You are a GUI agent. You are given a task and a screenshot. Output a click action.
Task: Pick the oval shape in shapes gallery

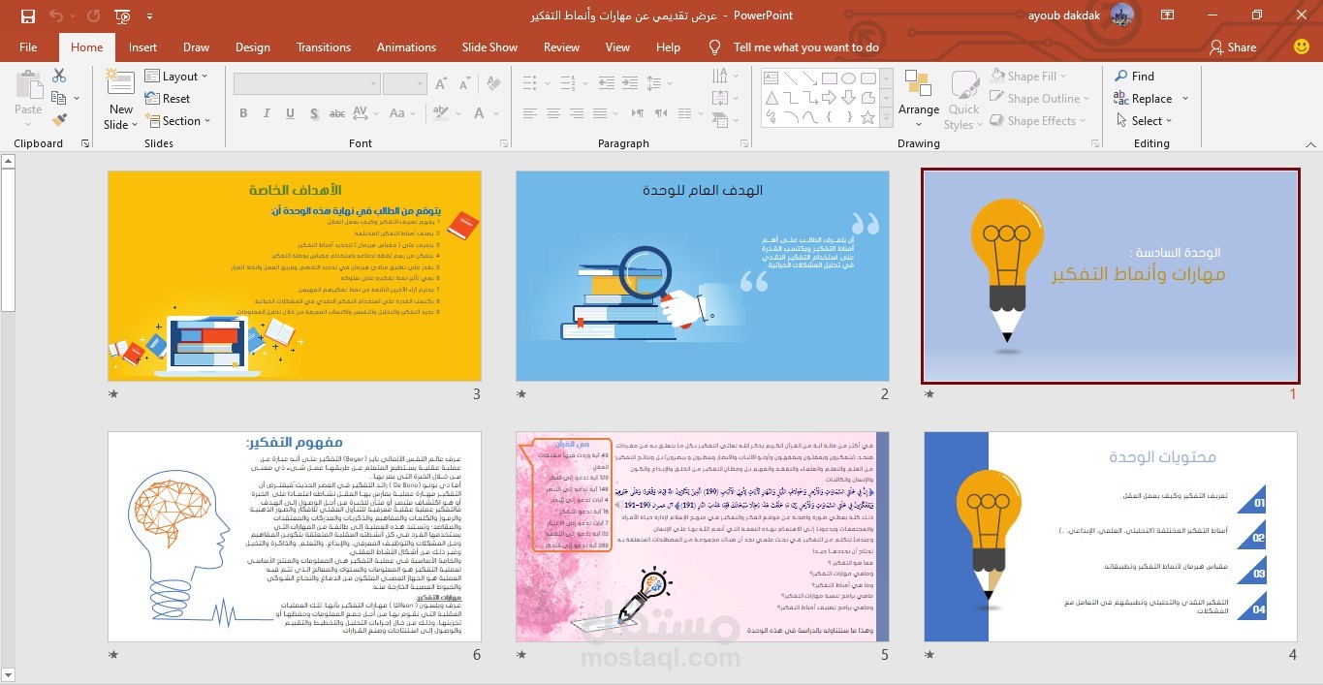tap(848, 78)
